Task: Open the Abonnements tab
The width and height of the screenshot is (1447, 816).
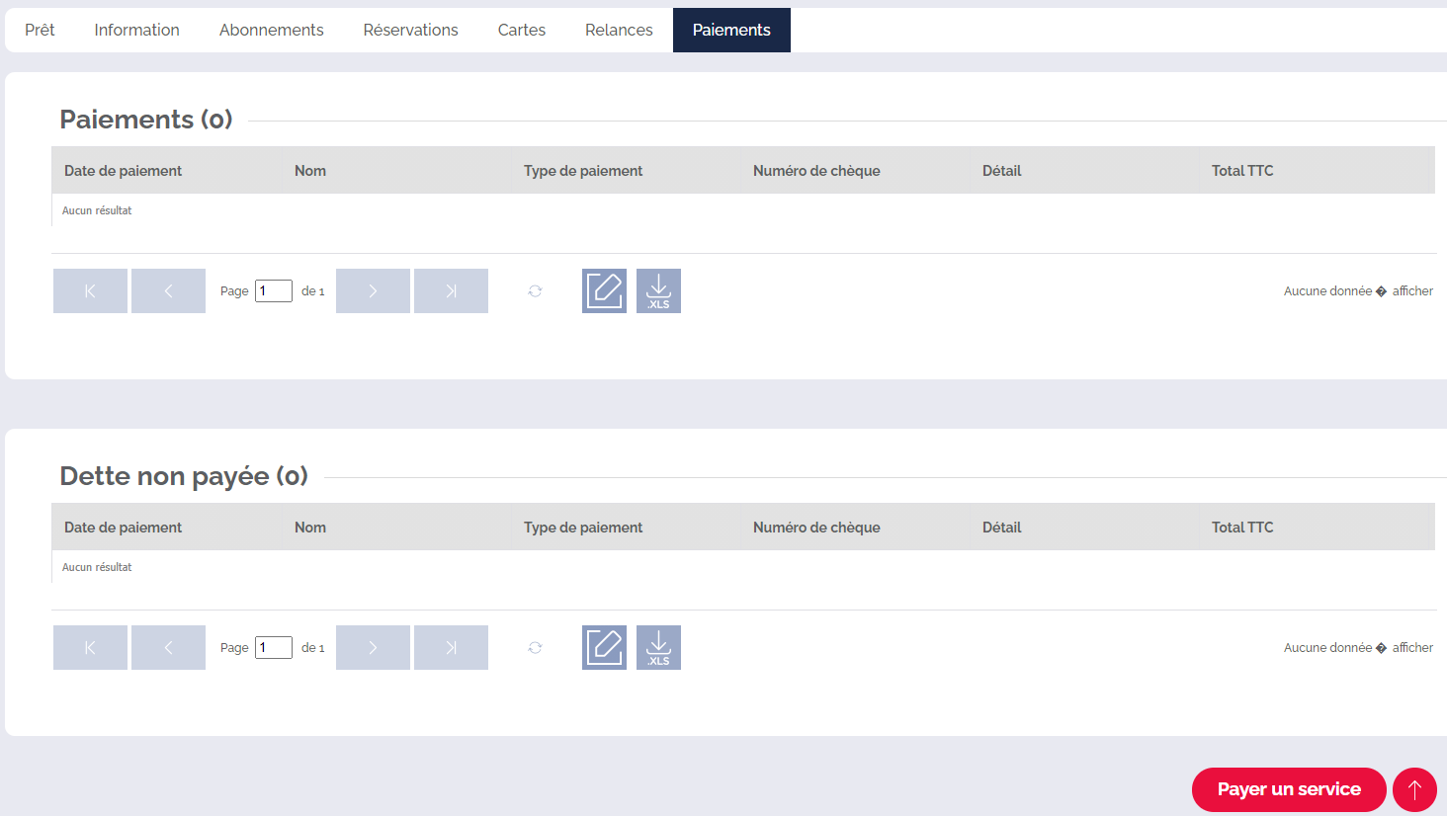Action: pyautogui.click(x=271, y=30)
